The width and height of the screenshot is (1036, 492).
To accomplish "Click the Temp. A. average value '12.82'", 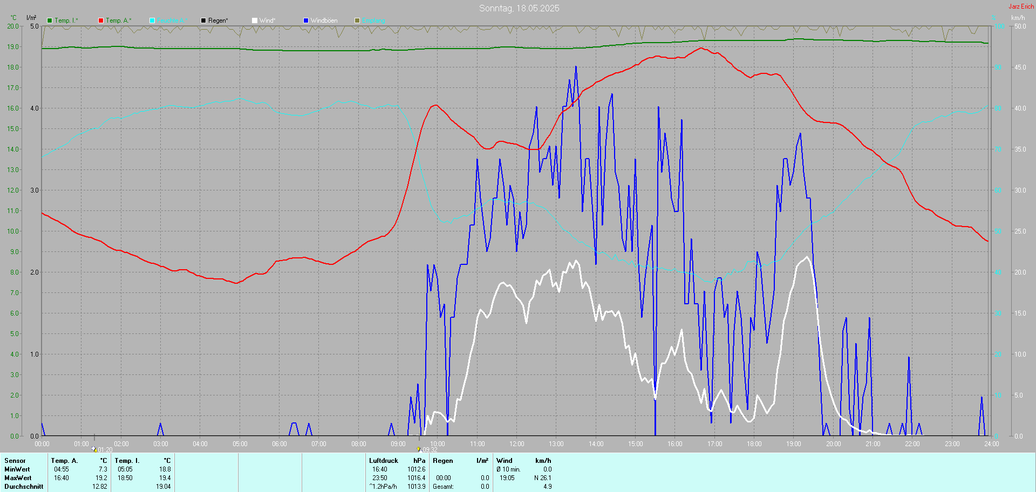I will (x=100, y=487).
